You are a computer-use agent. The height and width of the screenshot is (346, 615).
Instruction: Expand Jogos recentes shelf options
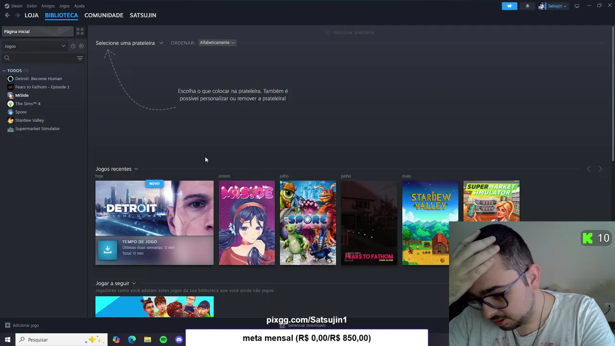pyautogui.click(x=136, y=169)
